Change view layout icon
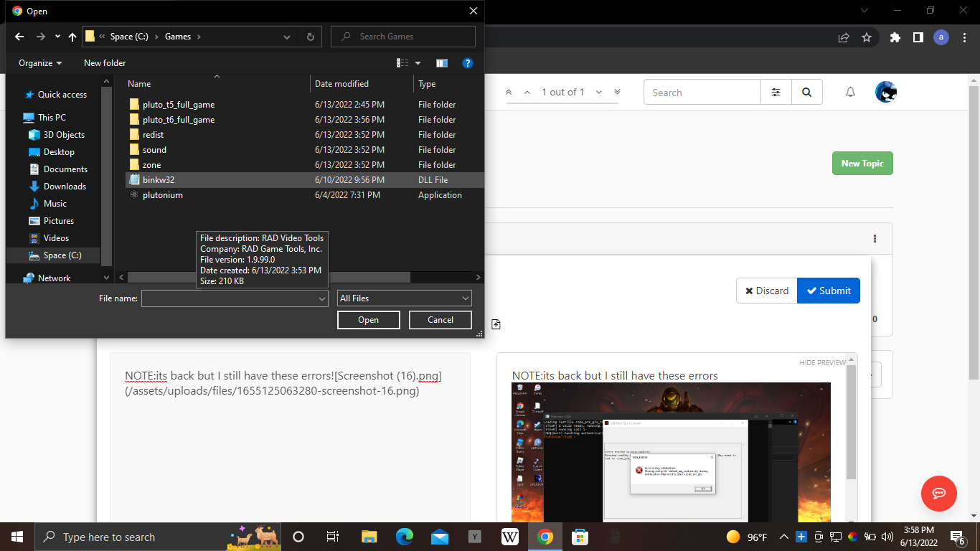The image size is (980, 551). click(403, 63)
